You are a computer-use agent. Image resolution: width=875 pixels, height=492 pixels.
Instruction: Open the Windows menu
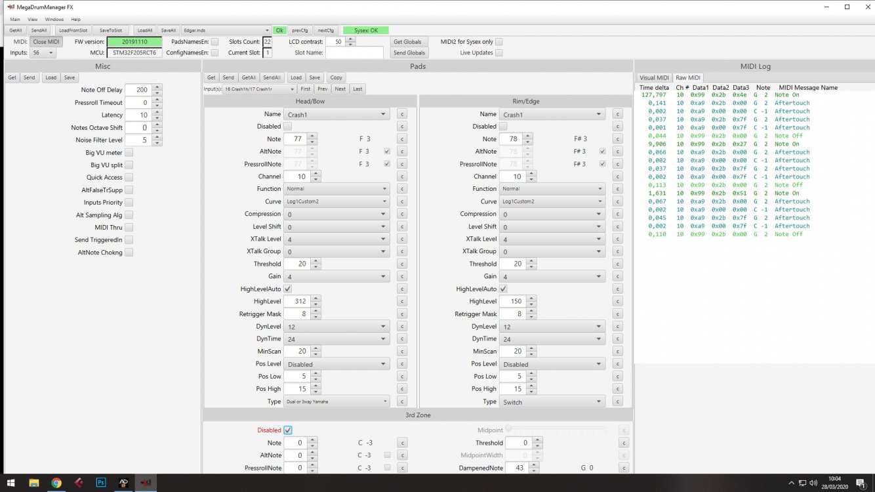click(54, 20)
